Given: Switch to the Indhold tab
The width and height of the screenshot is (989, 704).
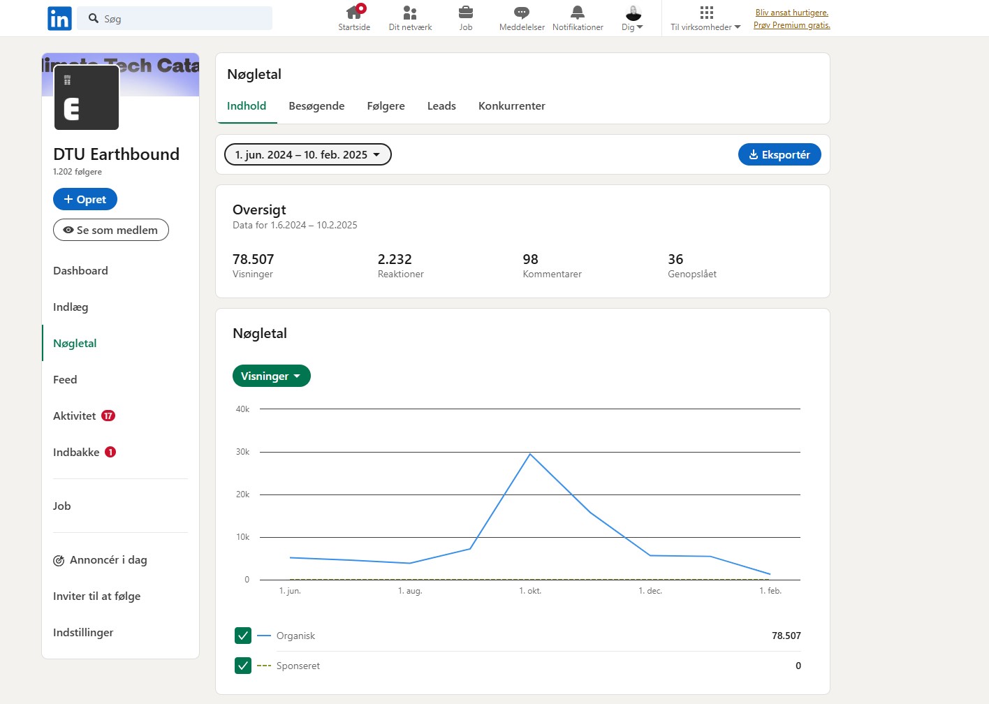Looking at the screenshot, I should click(247, 105).
